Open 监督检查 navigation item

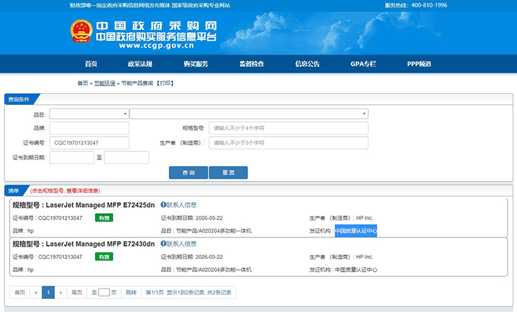tap(252, 64)
